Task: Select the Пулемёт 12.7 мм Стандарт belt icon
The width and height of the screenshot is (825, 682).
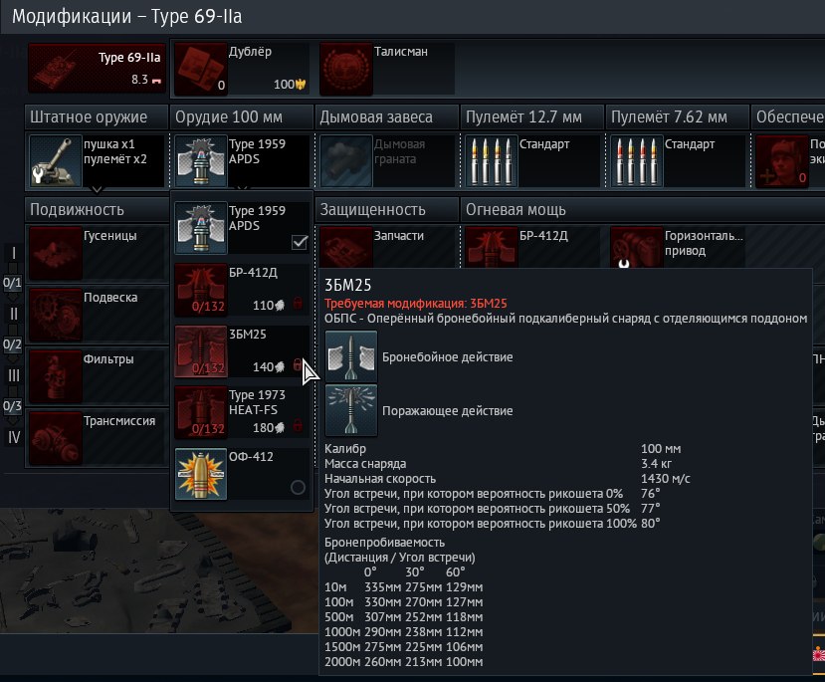Action: [491, 161]
